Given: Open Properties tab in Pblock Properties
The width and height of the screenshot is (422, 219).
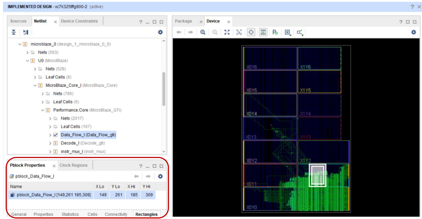Looking at the screenshot, I should pos(43,214).
